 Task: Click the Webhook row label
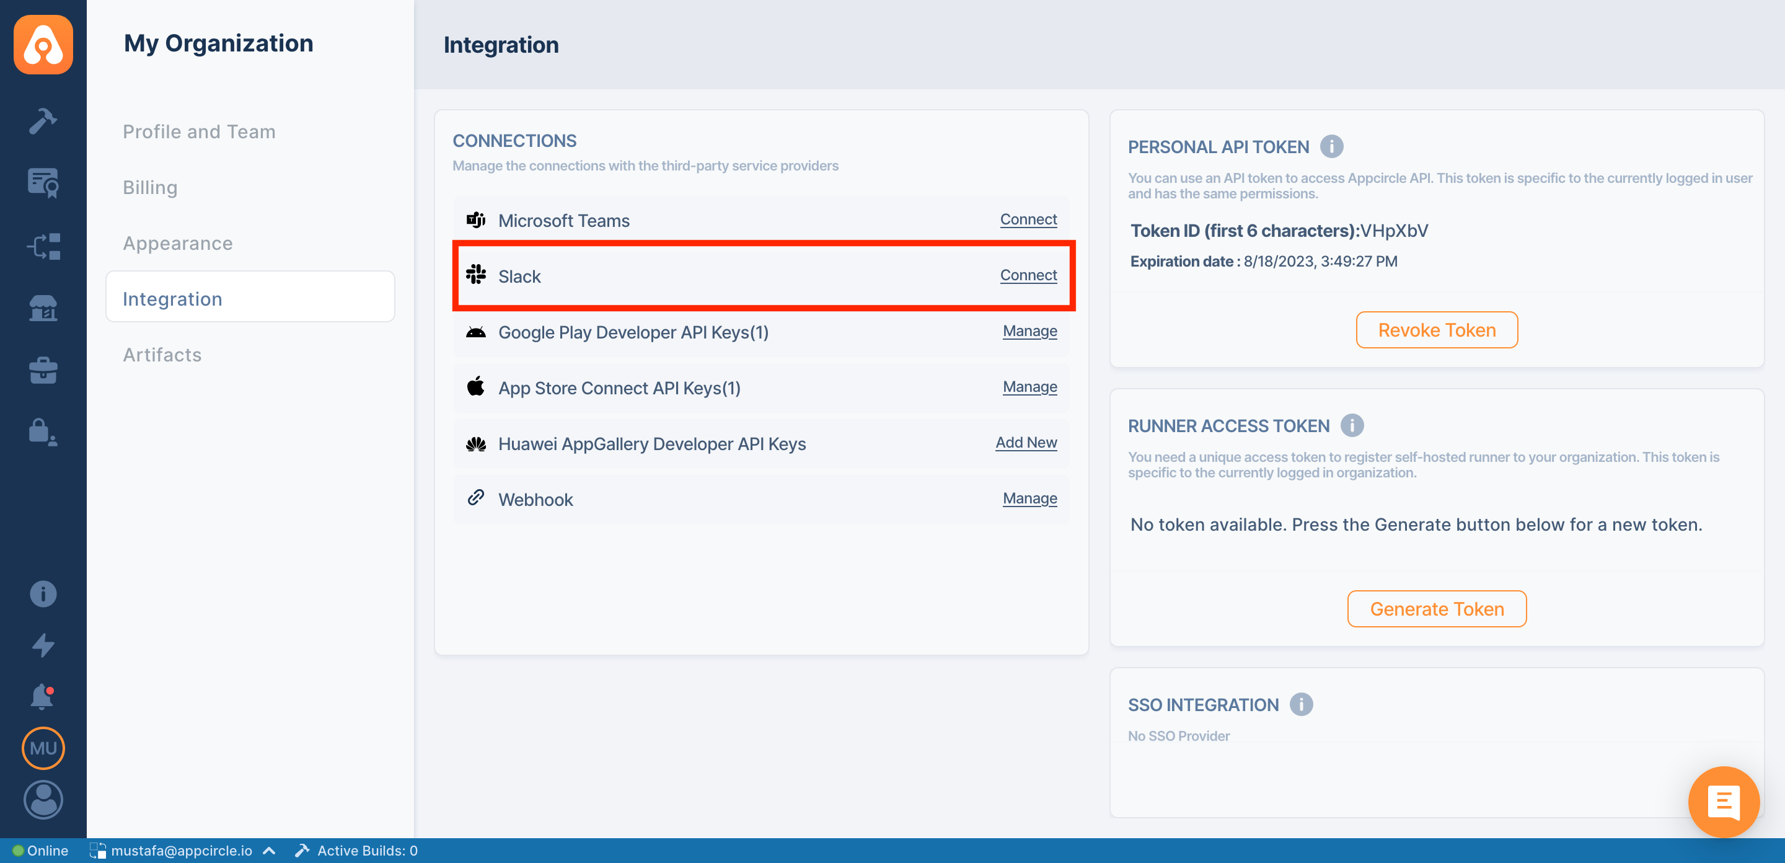click(x=535, y=500)
